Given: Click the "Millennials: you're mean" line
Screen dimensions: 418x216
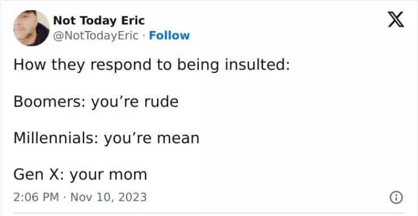Looking at the screenshot, I should coord(106,138).
